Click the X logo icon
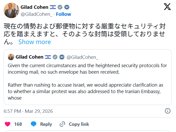 tap(167, 7)
